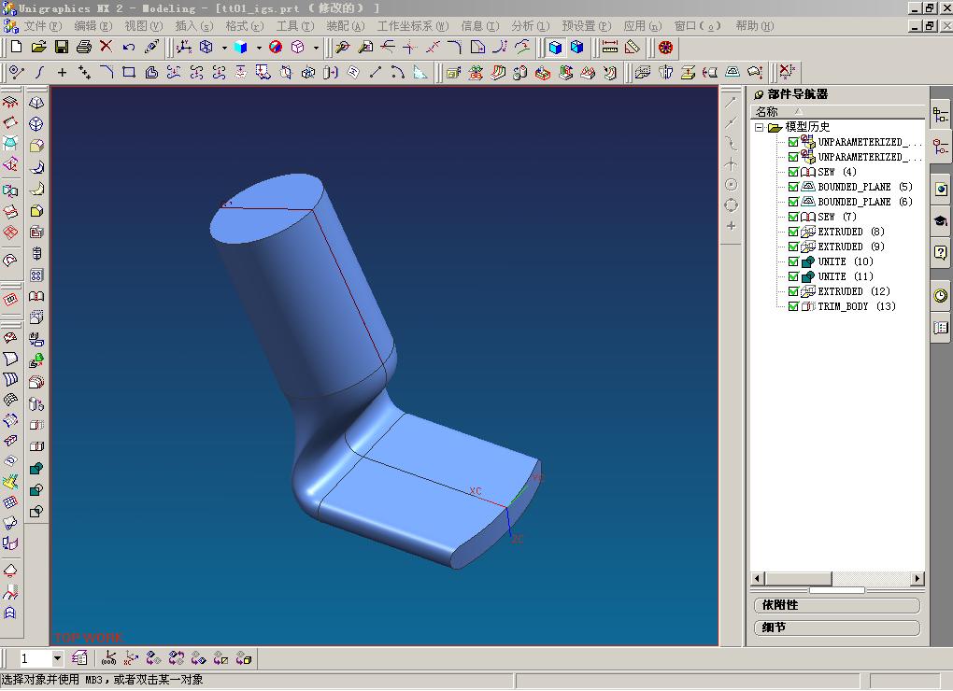953x691 pixels.
Task: Select the rectangle curve tool icon
Action: pos(129,73)
